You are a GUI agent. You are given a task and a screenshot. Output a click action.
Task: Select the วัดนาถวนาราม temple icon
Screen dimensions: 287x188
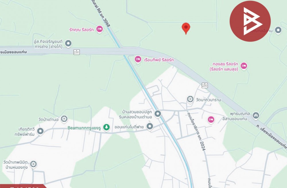[190, 99]
